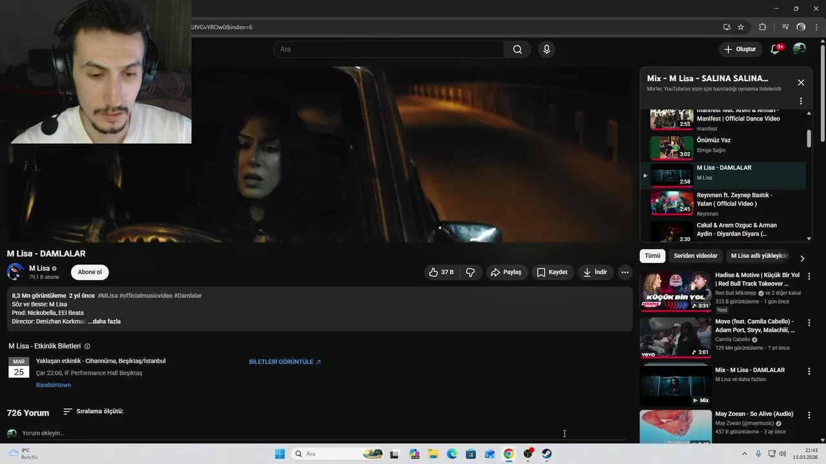Open YouTube account avatar menu
Screen dimensions: 826x464
coord(799,50)
